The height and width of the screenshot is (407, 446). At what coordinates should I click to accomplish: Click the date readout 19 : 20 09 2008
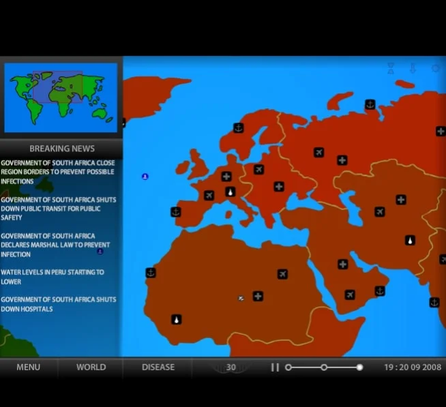413,367
